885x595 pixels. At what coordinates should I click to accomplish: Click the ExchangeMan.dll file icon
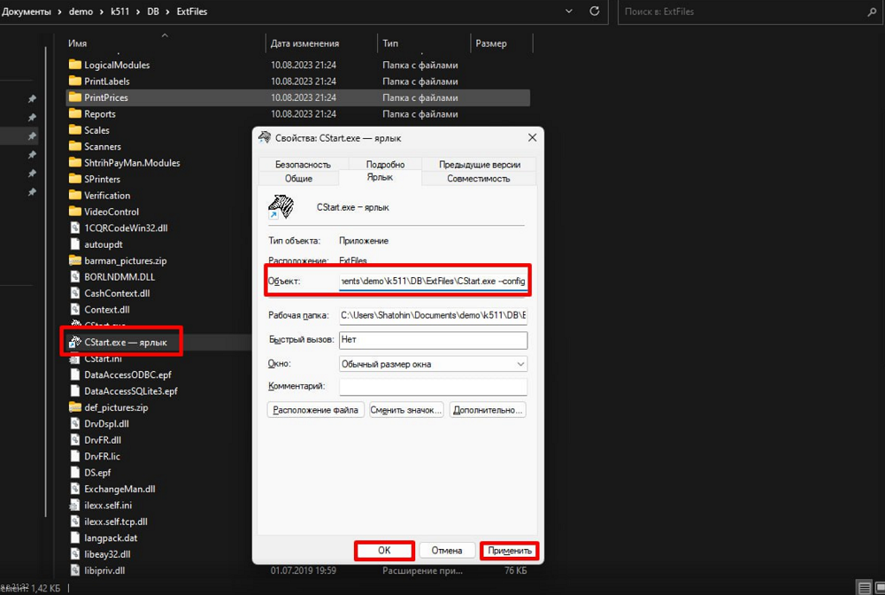click(74, 490)
